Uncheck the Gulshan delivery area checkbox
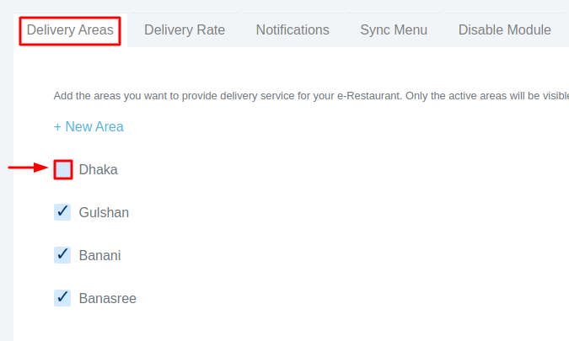This screenshot has width=569, height=341. click(x=62, y=212)
